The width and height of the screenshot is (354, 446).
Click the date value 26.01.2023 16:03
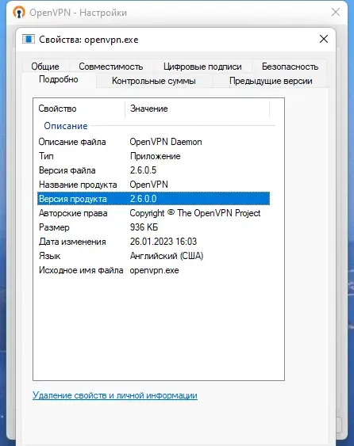pos(164,242)
